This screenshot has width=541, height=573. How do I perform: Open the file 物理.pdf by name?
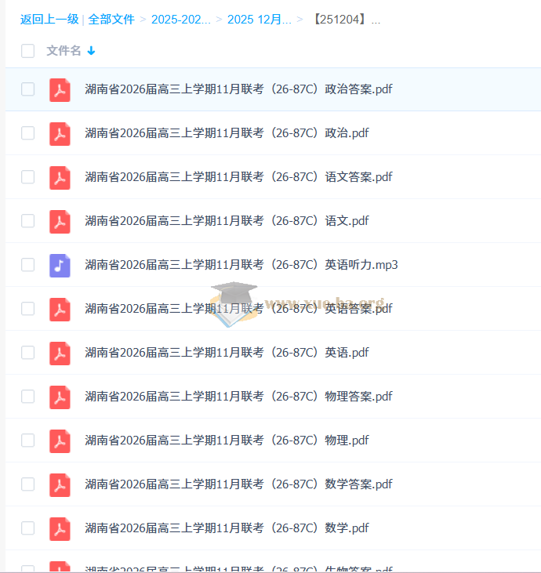227,441
